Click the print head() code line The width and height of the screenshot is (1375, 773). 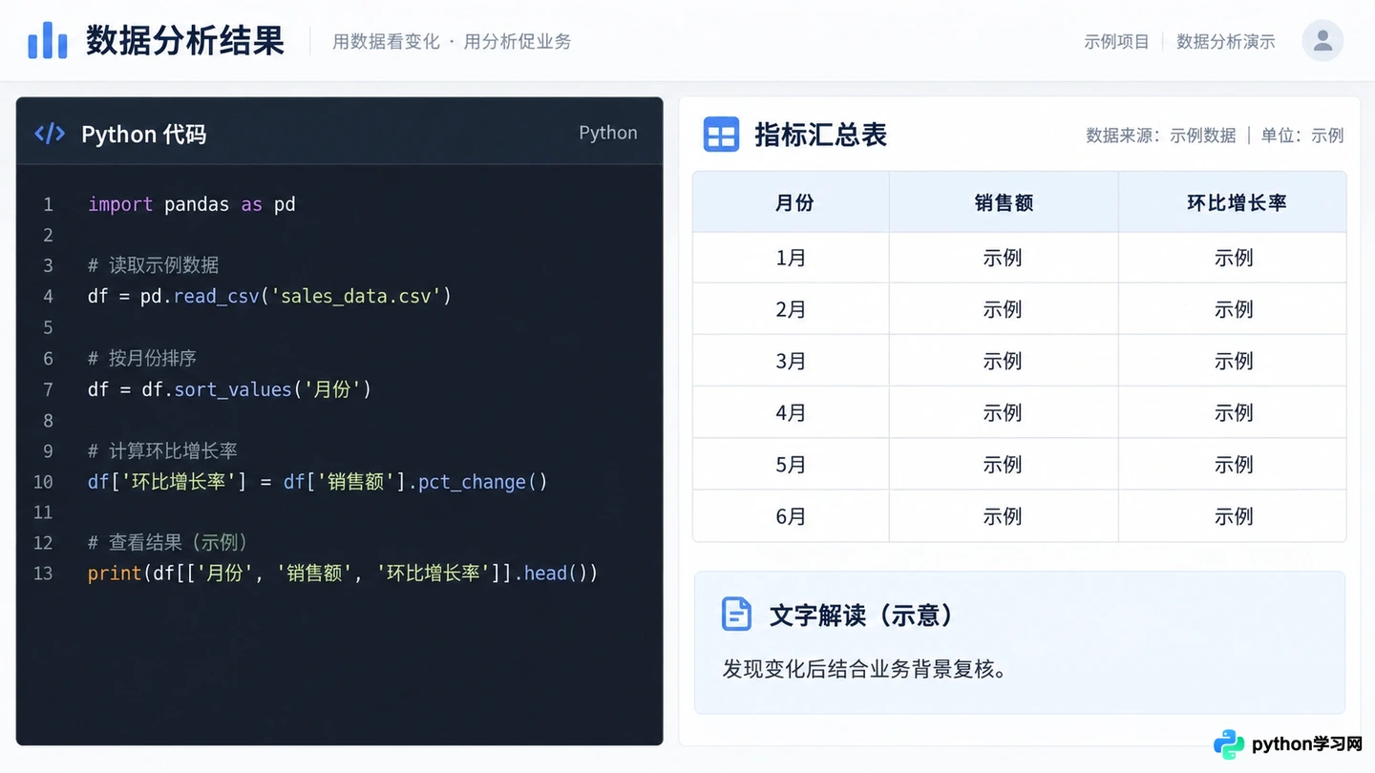coord(343,574)
